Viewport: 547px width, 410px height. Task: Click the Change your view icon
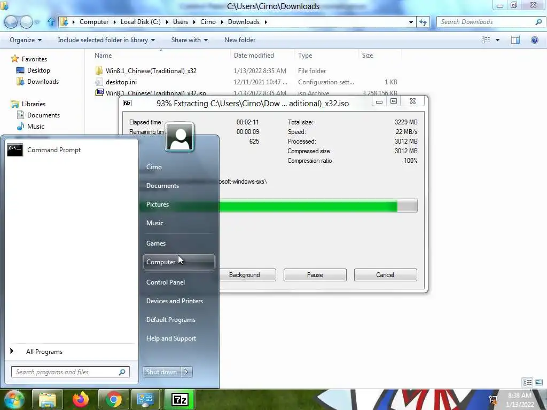(486, 40)
